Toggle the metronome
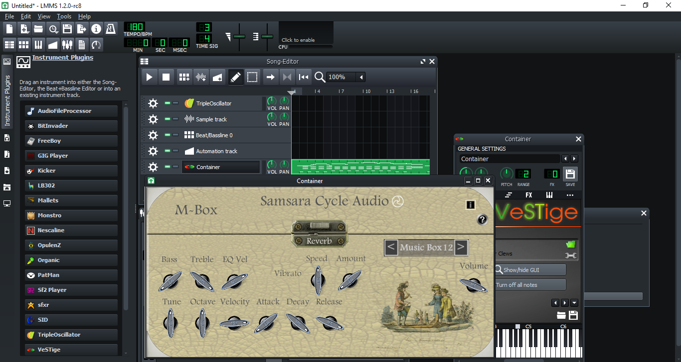The height and width of the screenshot is (362, 681). click(111, 28)
